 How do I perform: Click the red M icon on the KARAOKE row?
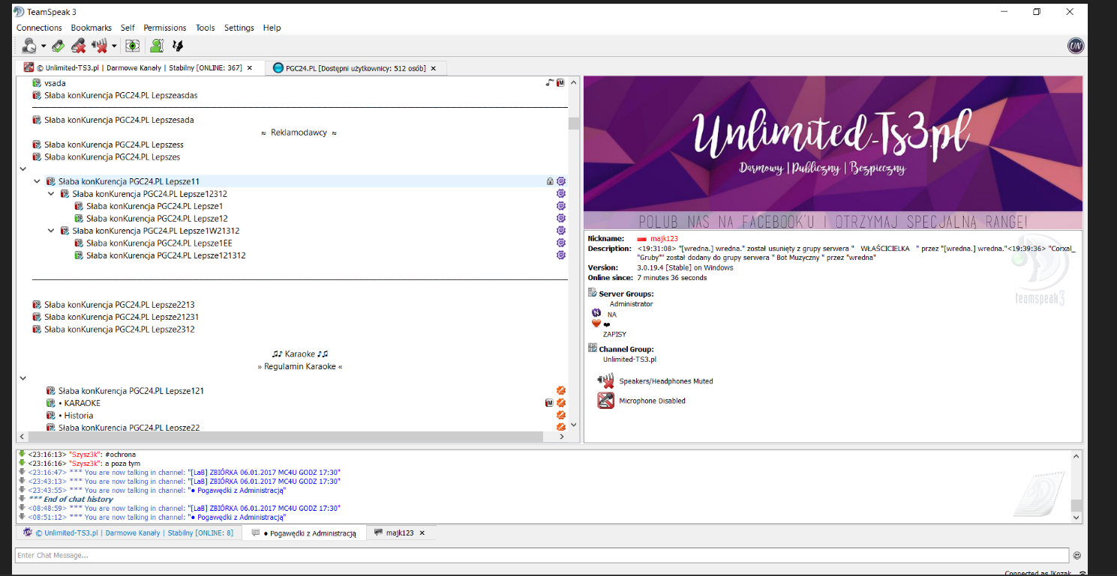click(x=549, y=403)
